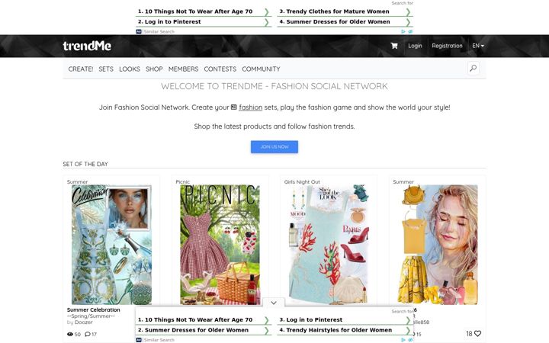Click the JOIN US NOW button

[x=274, y=147]
